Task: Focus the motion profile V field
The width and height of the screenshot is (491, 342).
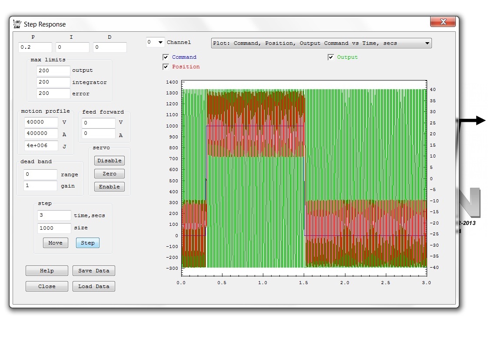Action: coord(42,122)
